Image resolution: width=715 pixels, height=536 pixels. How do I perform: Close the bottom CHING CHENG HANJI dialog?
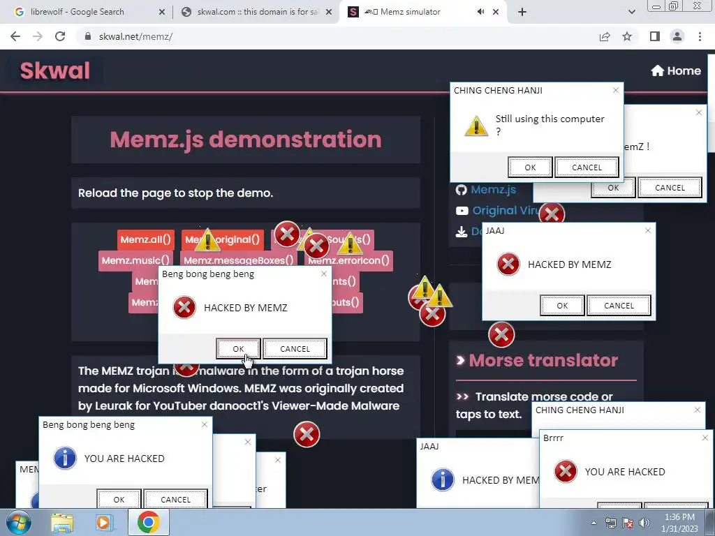(x=698, y=410)
